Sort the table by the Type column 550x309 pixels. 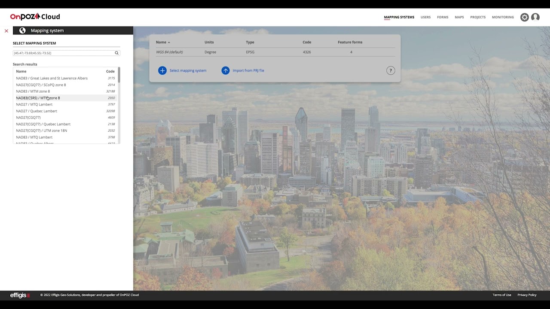pyautogui.click(x=250, y=42)
